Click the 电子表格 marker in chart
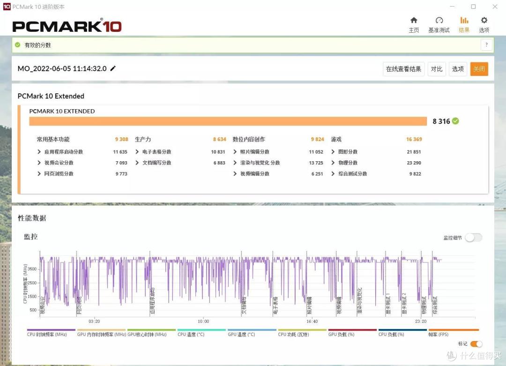The height and width of the screenshot is (366, 506). (x=275, y=306)
